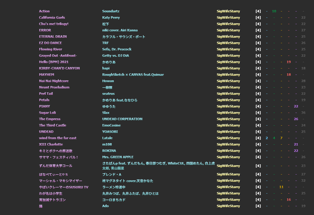Open 'The Third Castle' song link

[x=53, y=125]
